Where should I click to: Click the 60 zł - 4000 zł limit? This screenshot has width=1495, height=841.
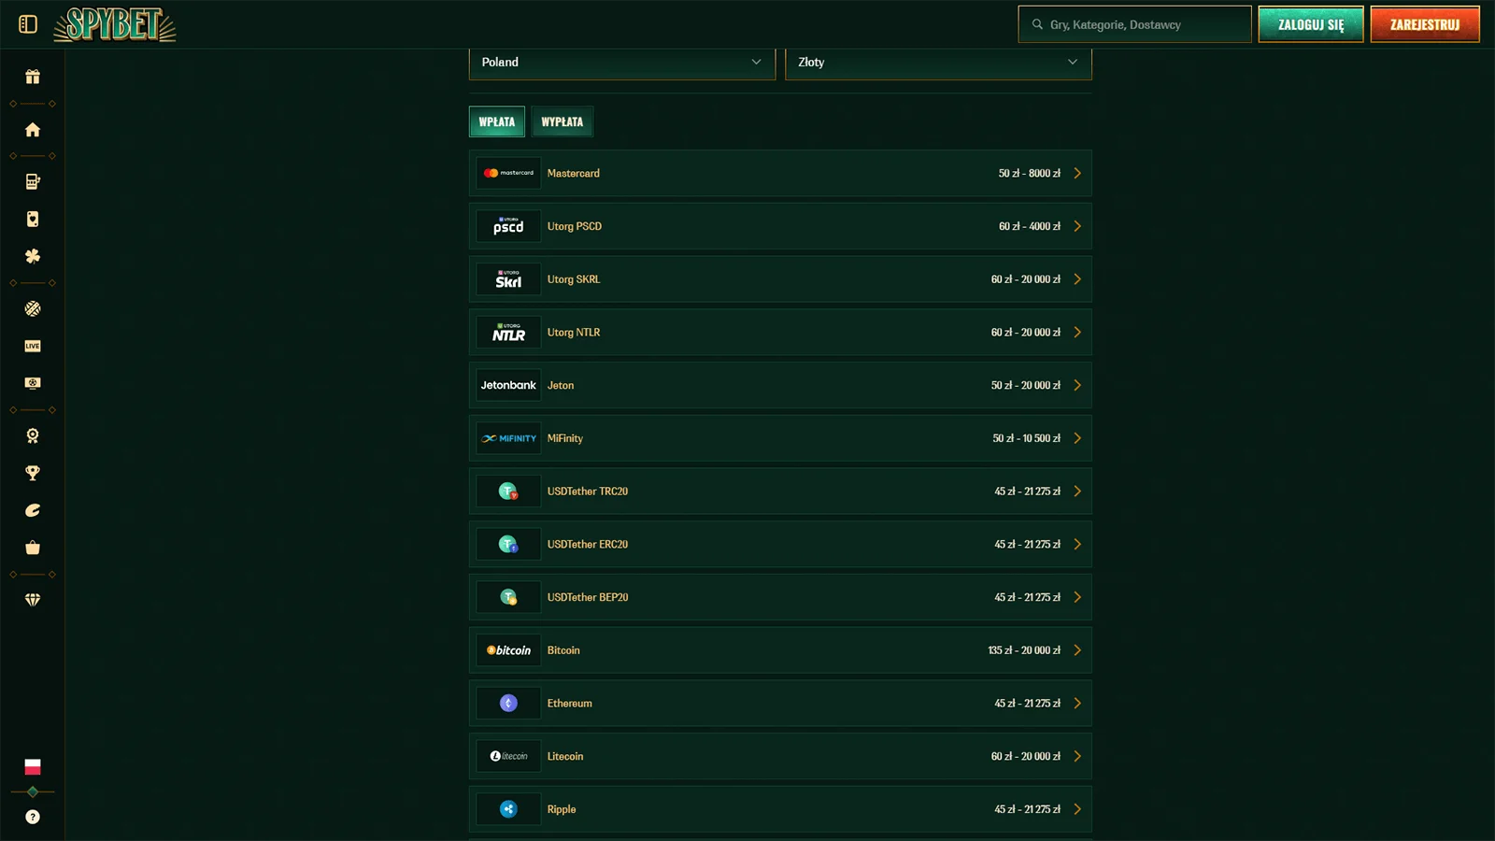point(1030,226)
